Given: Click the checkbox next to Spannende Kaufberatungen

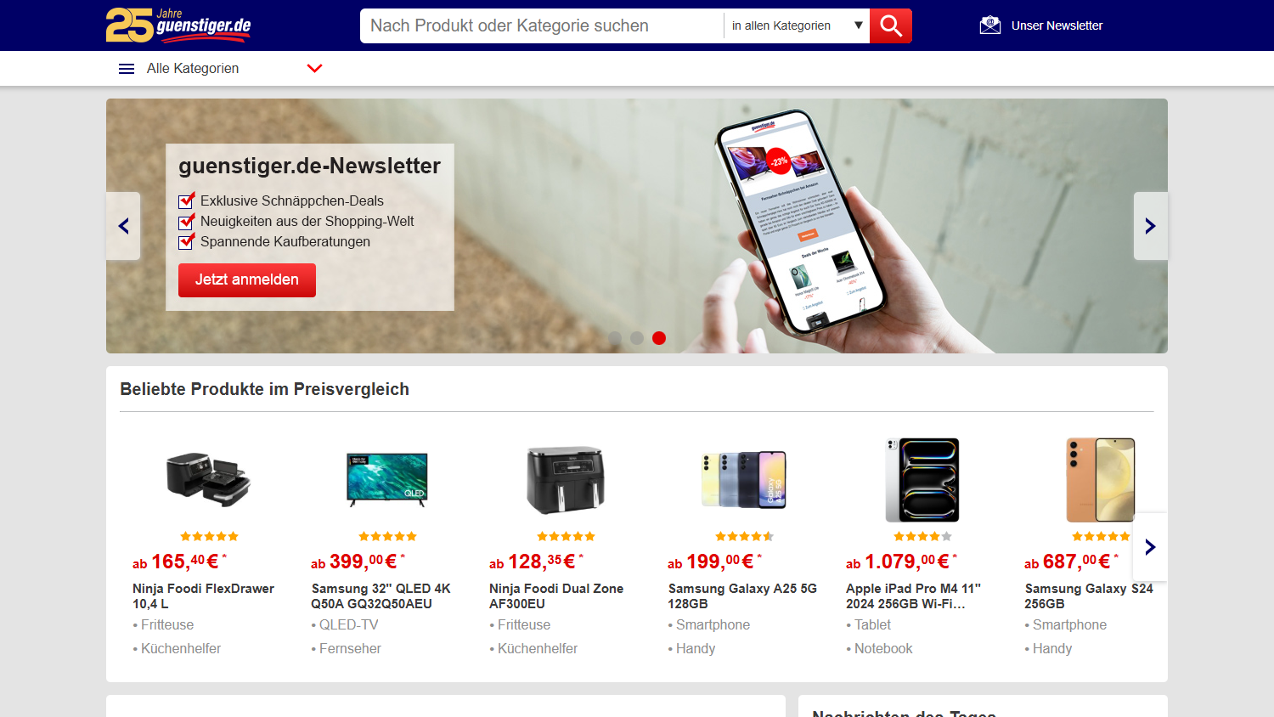Looking at the screenshot, I should (186, 241).
